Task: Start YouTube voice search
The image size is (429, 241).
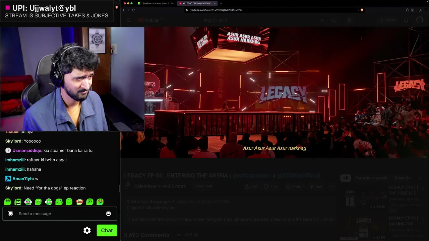Action: pyautogui.click(x=349, y=20)
